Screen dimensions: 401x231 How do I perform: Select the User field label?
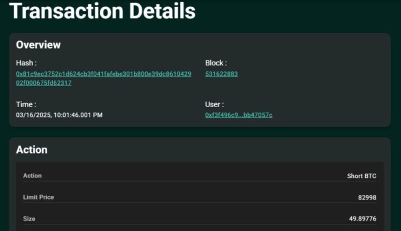(215, 104)
